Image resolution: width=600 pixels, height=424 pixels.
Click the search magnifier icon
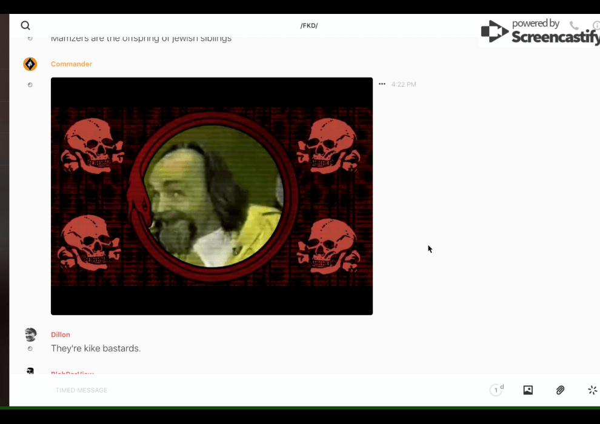point(25,25)
